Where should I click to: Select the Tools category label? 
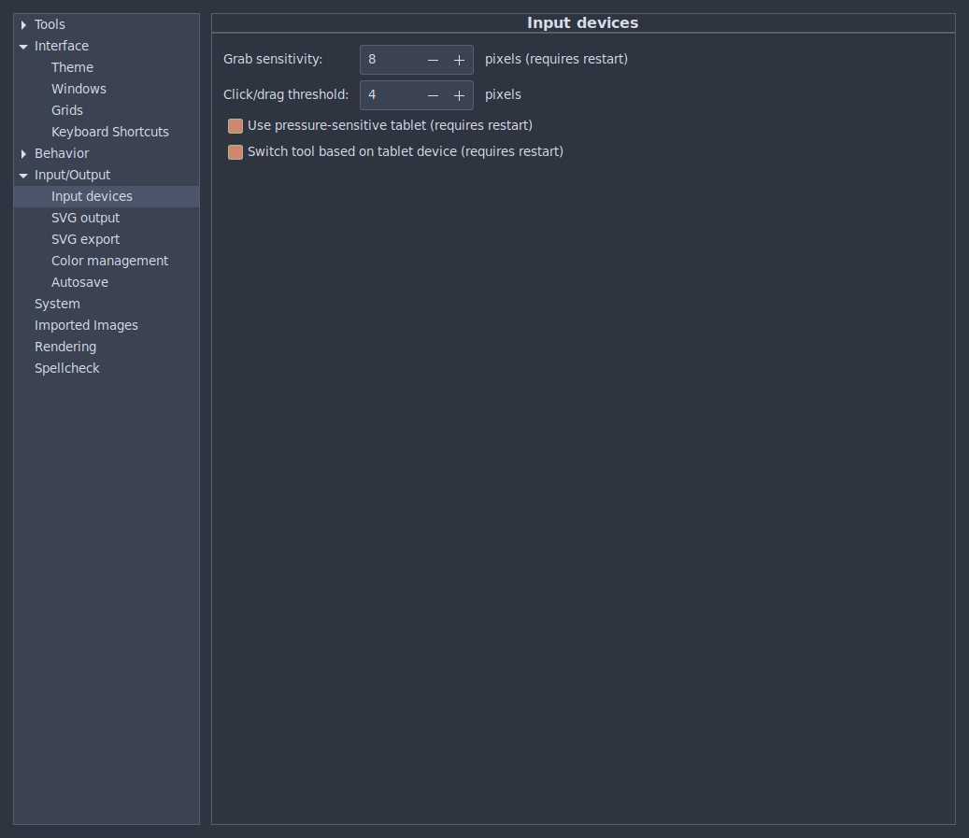click(x=50, y=24)
